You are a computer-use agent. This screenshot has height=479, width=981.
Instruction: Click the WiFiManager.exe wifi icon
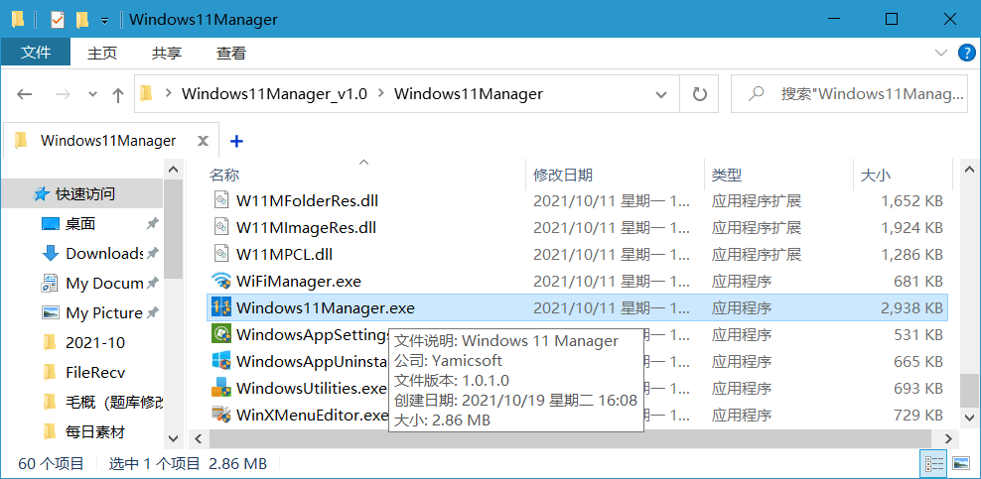click(220, 281)
